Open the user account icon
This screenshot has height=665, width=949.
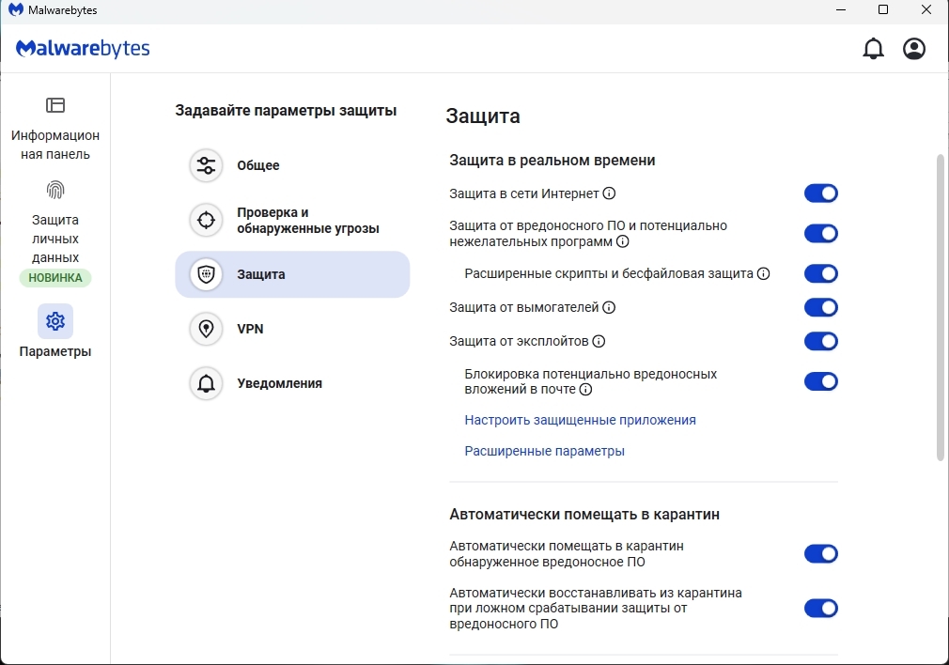(x=914, y=49)
